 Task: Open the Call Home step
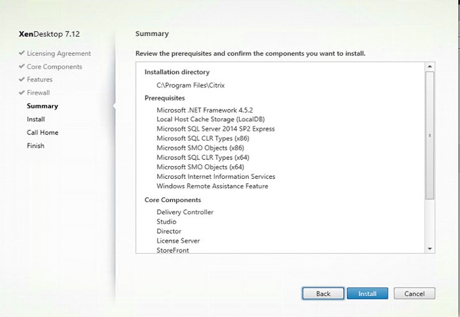pyautogui.click(x=43, y=132)
